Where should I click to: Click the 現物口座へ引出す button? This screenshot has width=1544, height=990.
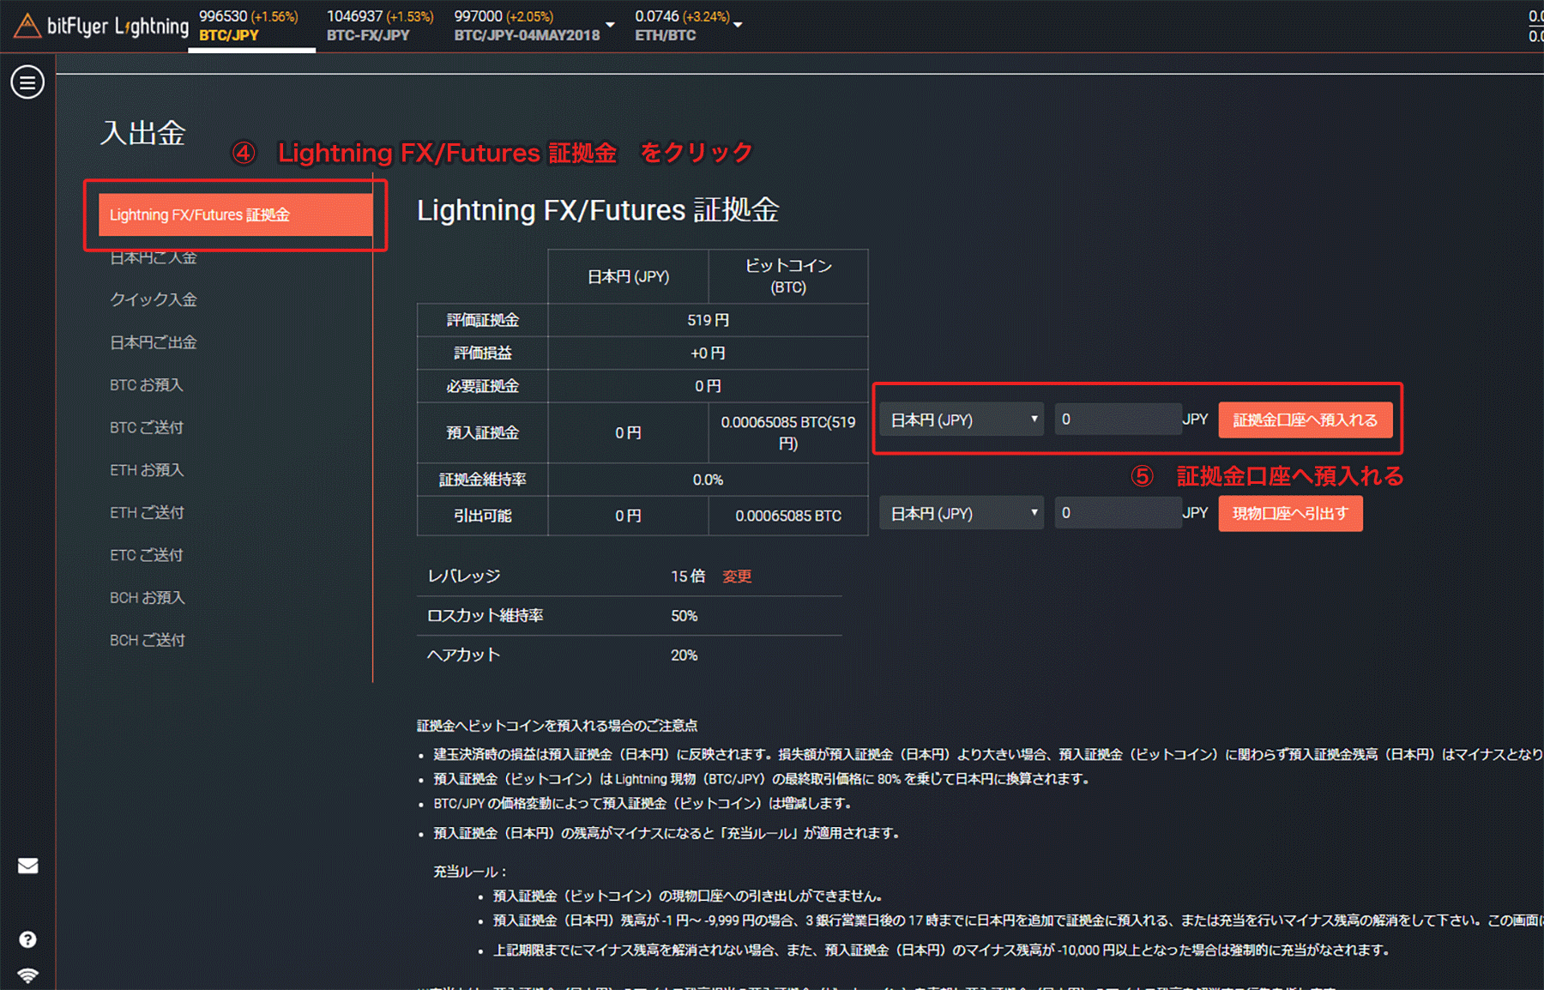pyautogui.click(x=1290, y=513)
